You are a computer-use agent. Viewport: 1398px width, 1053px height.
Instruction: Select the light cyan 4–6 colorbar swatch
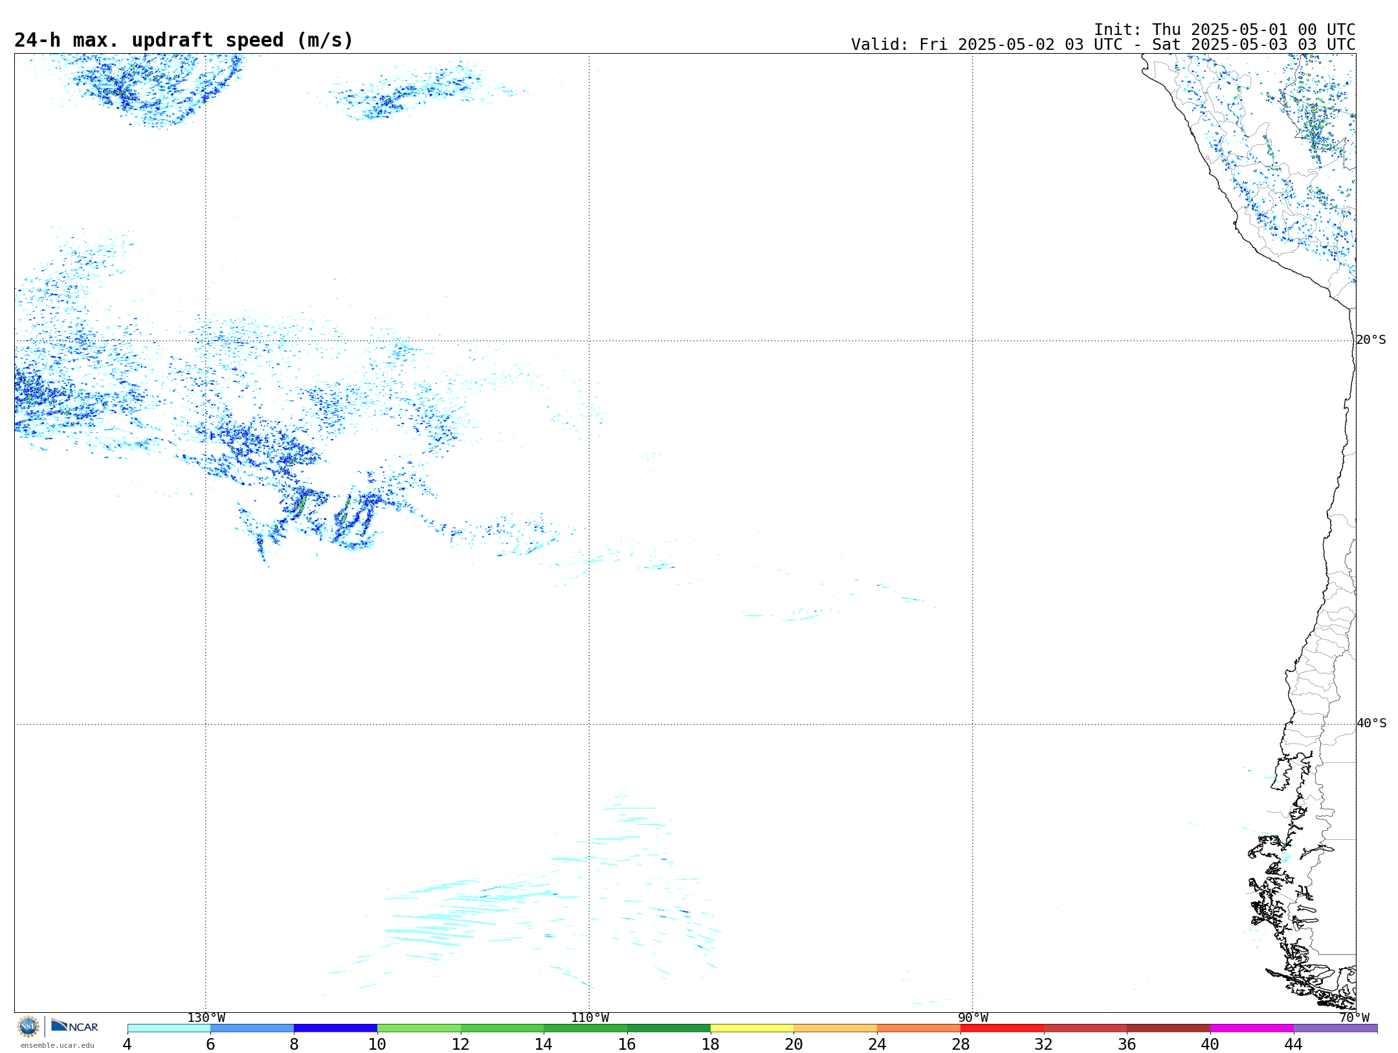169,1028
